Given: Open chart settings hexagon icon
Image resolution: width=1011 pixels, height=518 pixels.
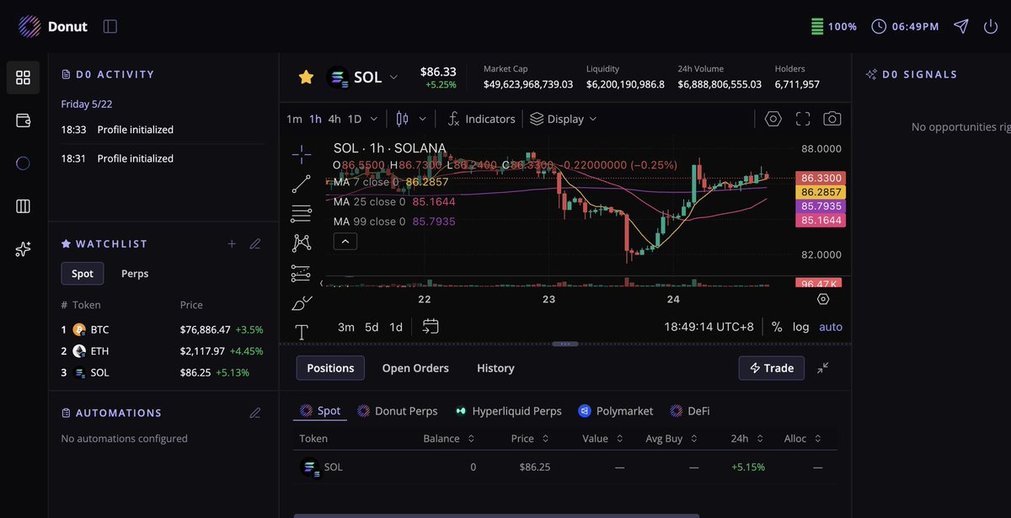Looking at the screenshot, I should [x=773, y=119].
